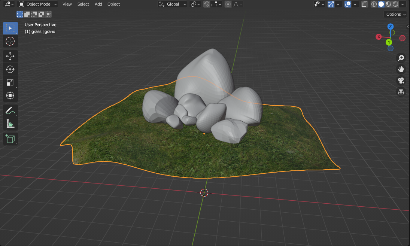Click the negative X red circle on gizmo
The width and height of the screenshot is (410, 246).
click(x=403, y=38)
